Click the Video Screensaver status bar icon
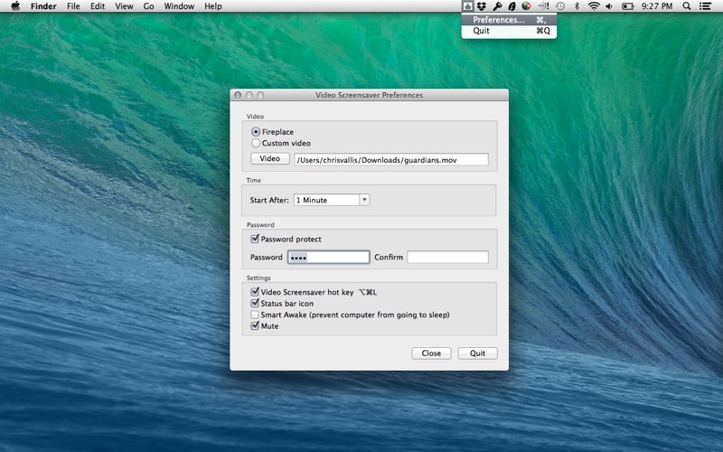The height and width of the screenshot is (452, 723). pos(467,6)
